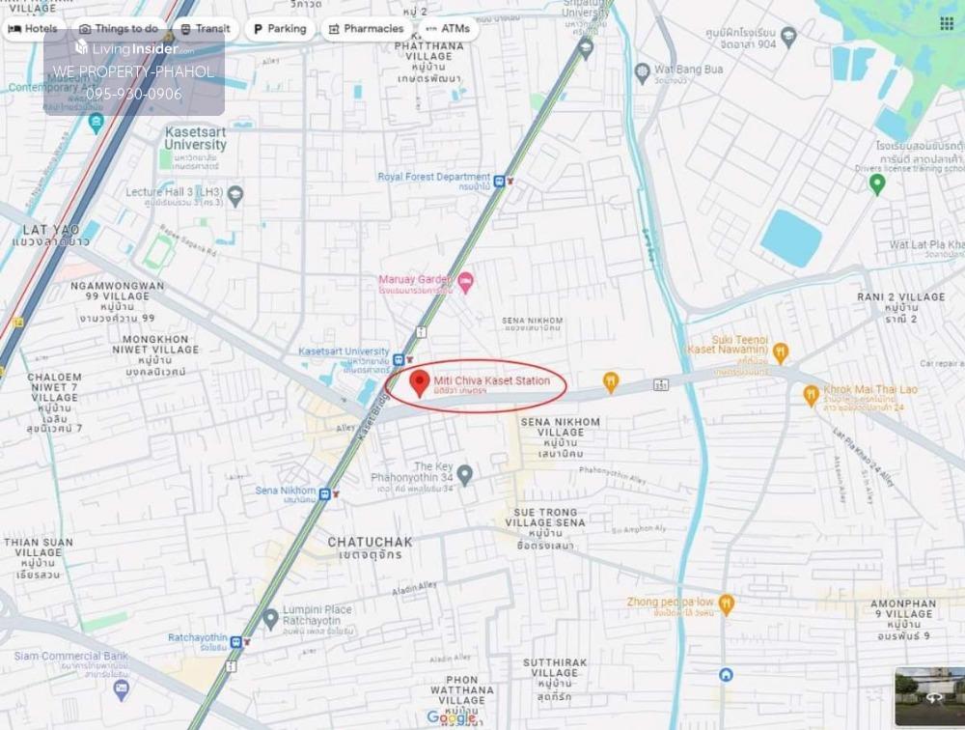Click Khrok Mai Thai Lao restaurant marker

pos(812,395)
